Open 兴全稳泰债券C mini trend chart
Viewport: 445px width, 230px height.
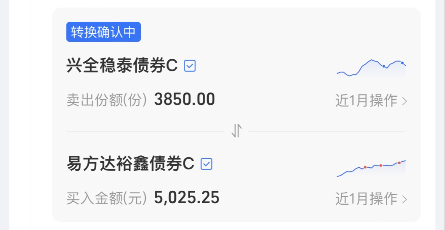pos(371,68)
